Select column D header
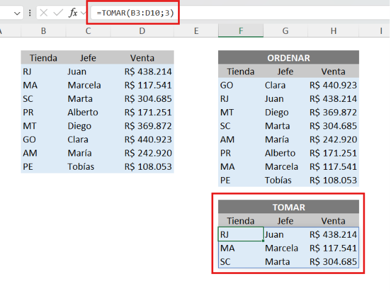 point(142,31)
